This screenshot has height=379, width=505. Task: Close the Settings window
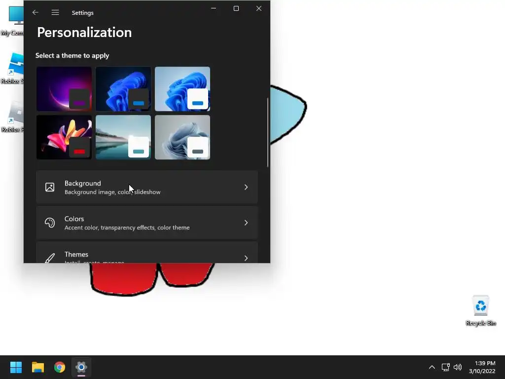pyautogui.click(x=259, y=8)
